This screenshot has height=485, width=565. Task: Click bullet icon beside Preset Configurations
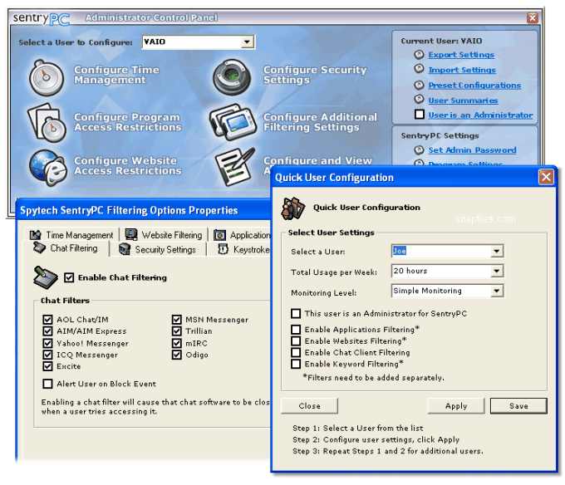point(419,86)
